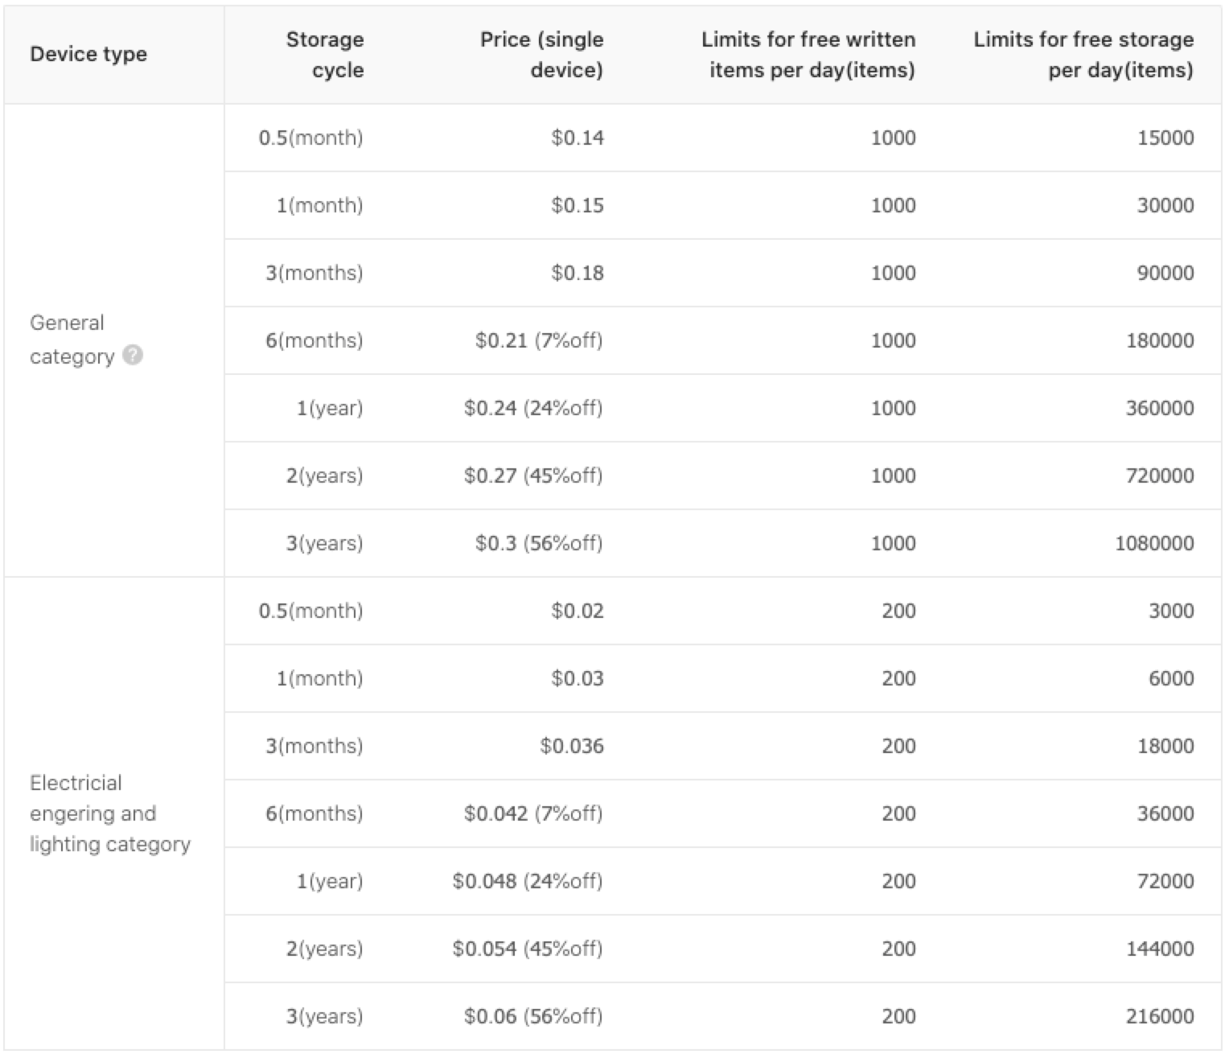Select the Device type column header
Image resolution: width=1229 pixels, height=1054 pixels.
88,54
